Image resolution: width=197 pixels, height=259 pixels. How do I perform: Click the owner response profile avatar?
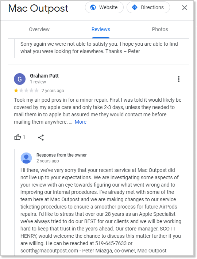click(26, 158)
